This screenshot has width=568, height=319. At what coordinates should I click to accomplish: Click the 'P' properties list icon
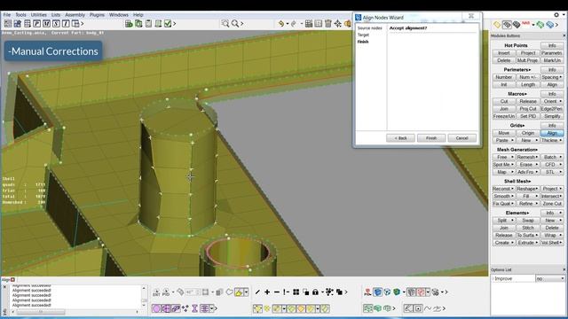37,24
